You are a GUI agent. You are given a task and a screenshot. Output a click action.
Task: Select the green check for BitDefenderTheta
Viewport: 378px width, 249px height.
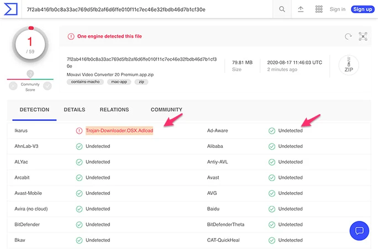(x=272, y=225)
